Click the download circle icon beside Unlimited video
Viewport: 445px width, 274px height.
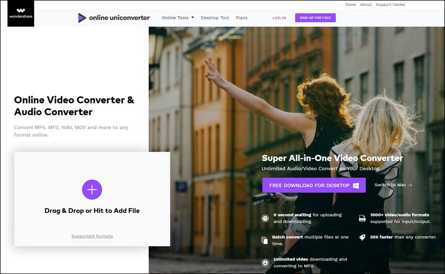coord(265,262)
